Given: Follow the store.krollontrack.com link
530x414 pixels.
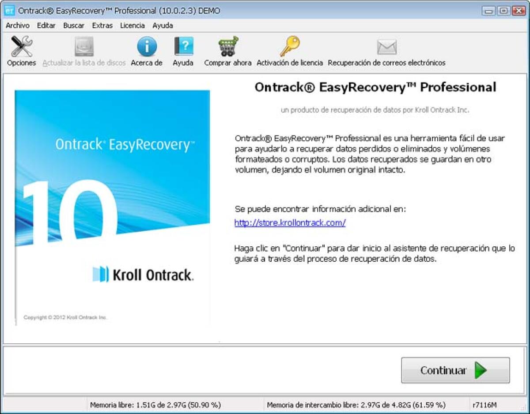Looking at the screenshot, I should click(289, 223).
